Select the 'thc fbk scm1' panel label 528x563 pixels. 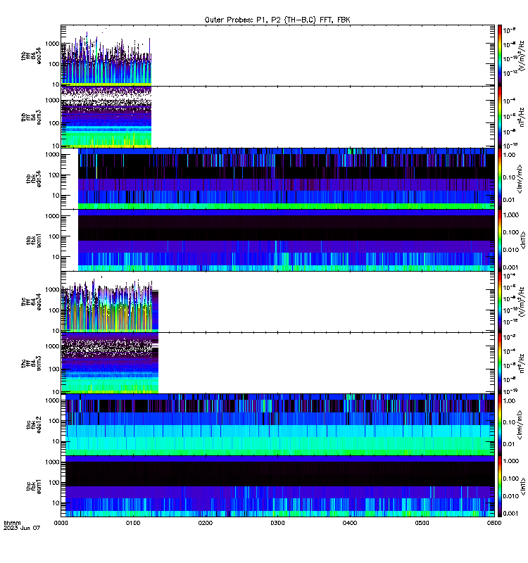34,486
